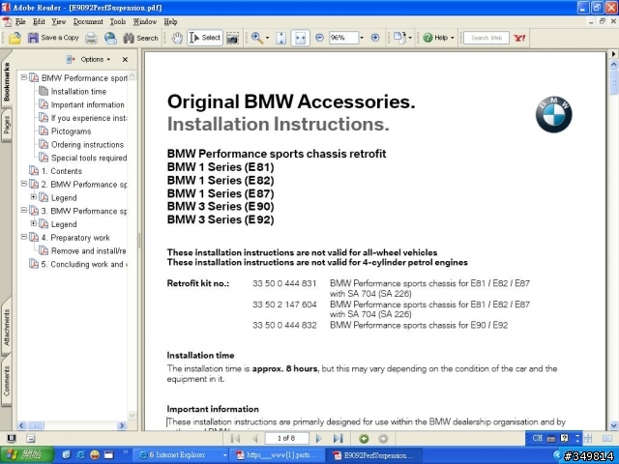
Task: Zoom in with the plus button
Action: coord(375,38)
